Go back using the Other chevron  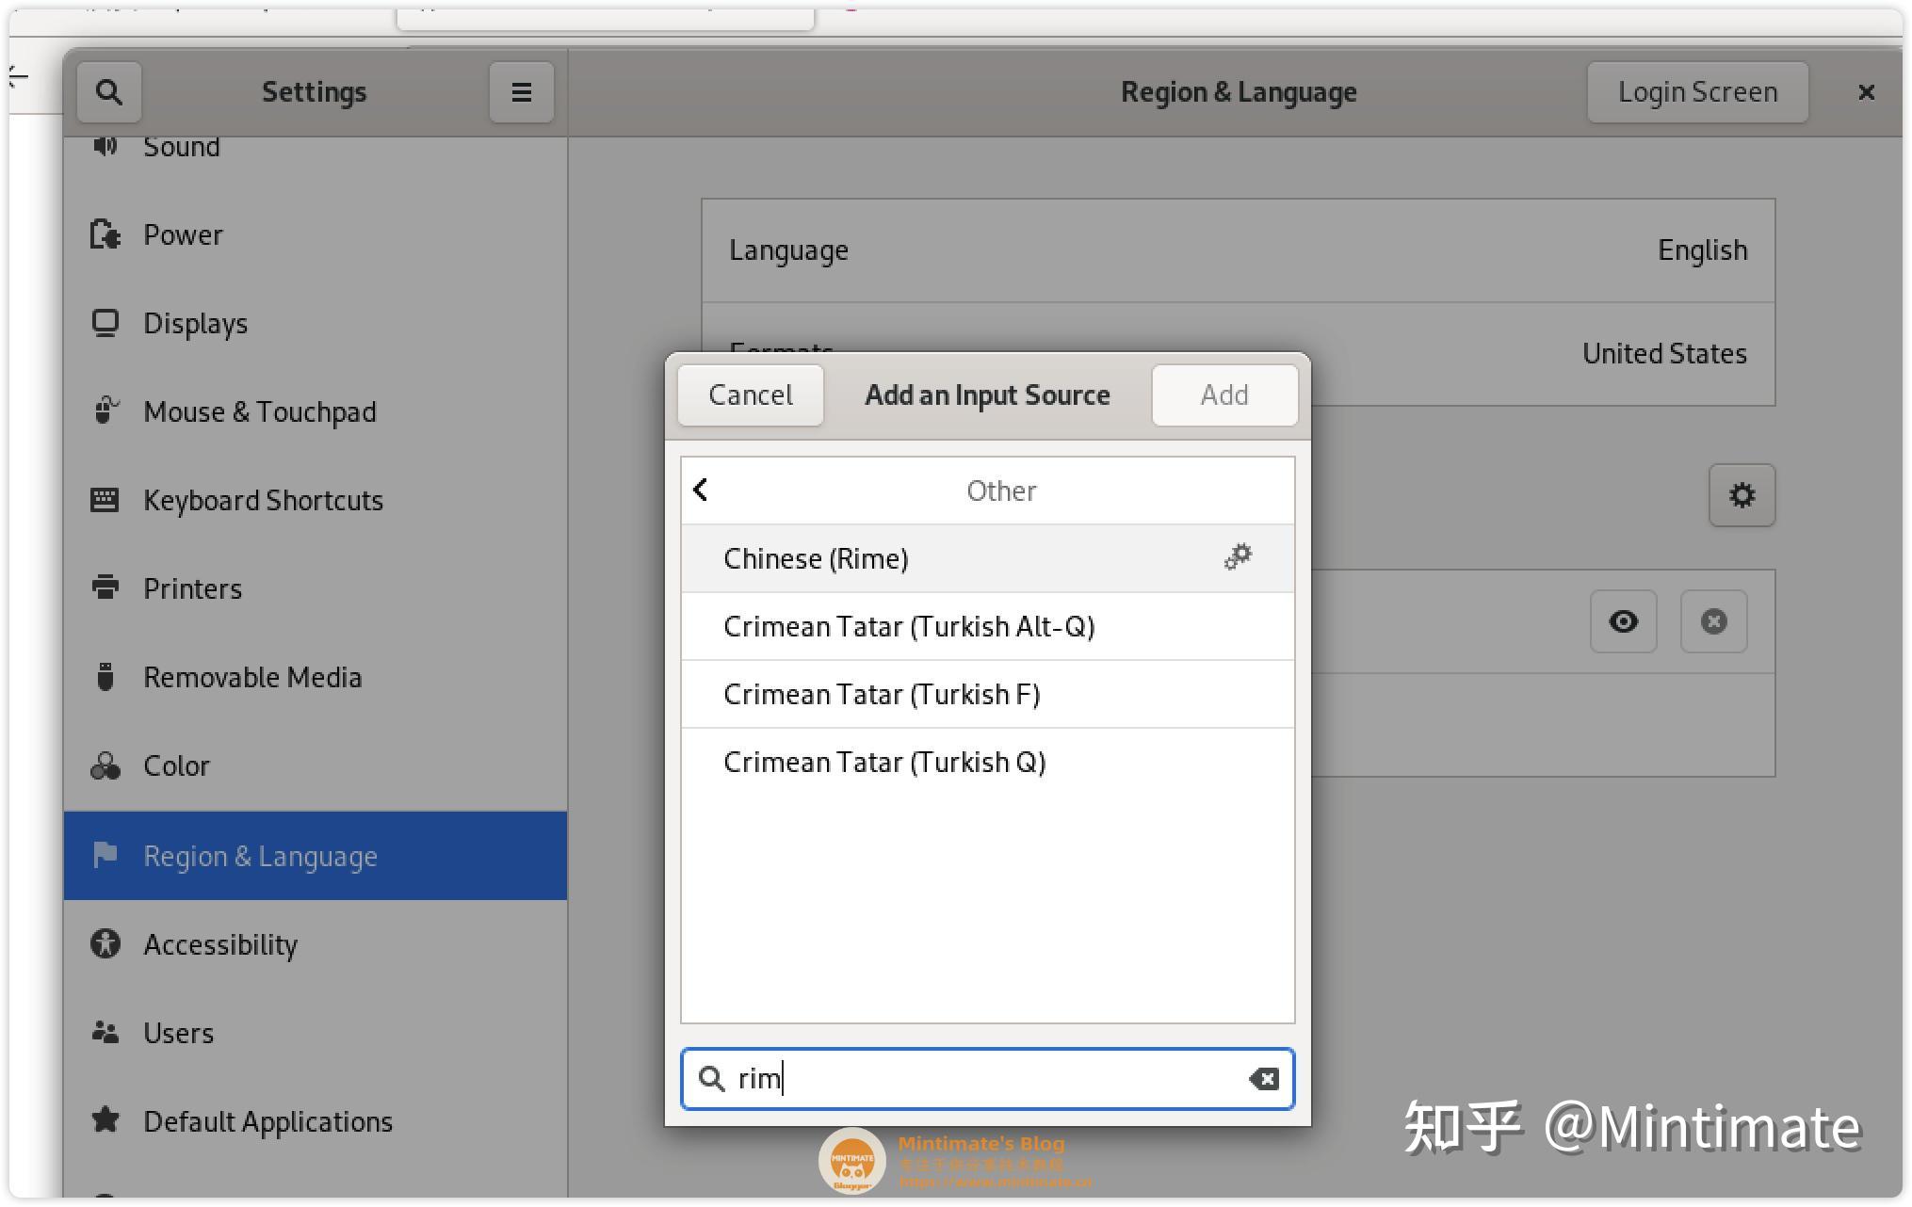pos(701,490)
